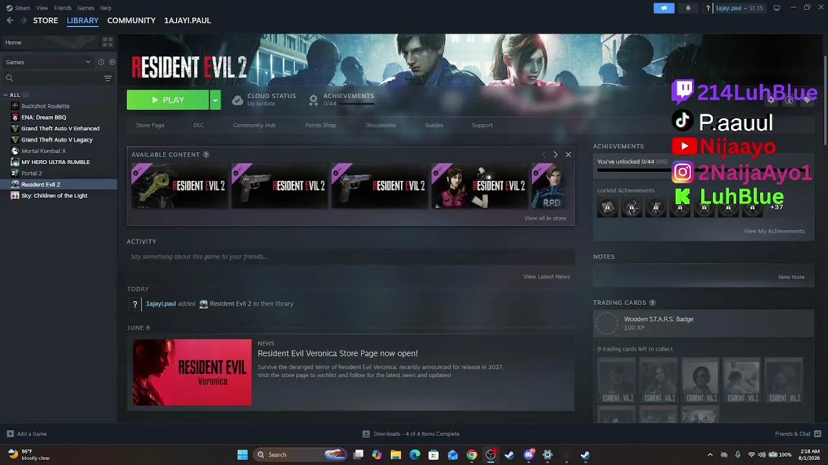Collapse the ALL games category

(x=5, y=95)
